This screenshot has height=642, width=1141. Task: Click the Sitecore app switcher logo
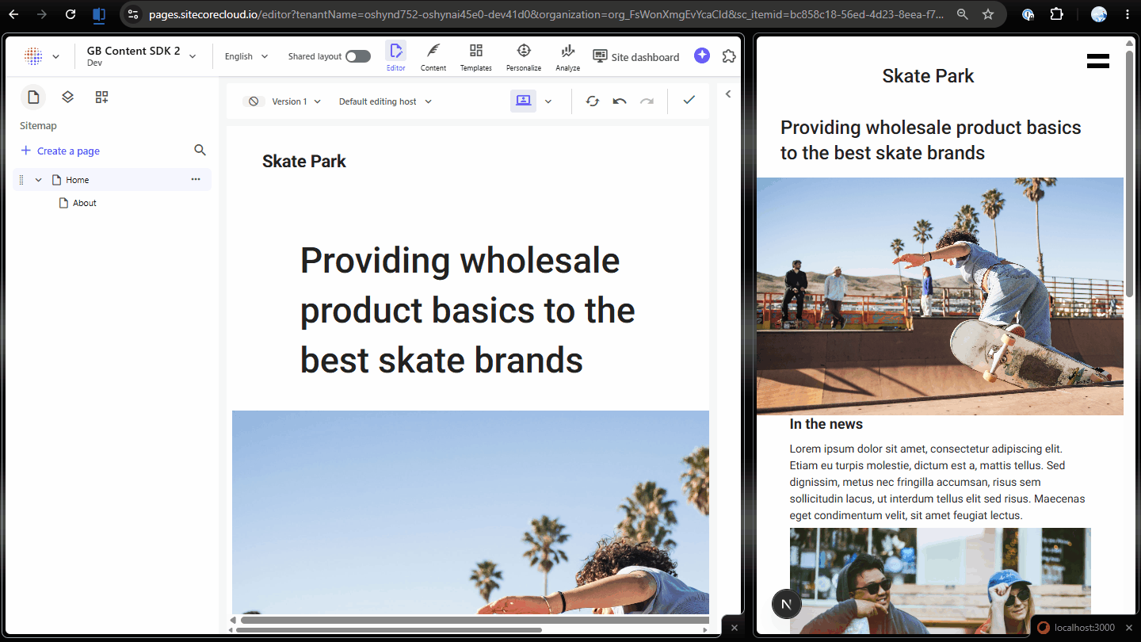[x=33, y=56]
